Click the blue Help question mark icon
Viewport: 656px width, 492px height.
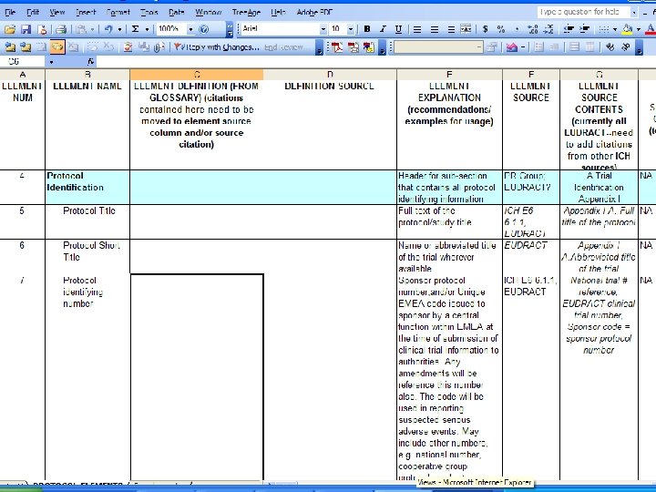[204, 29]
